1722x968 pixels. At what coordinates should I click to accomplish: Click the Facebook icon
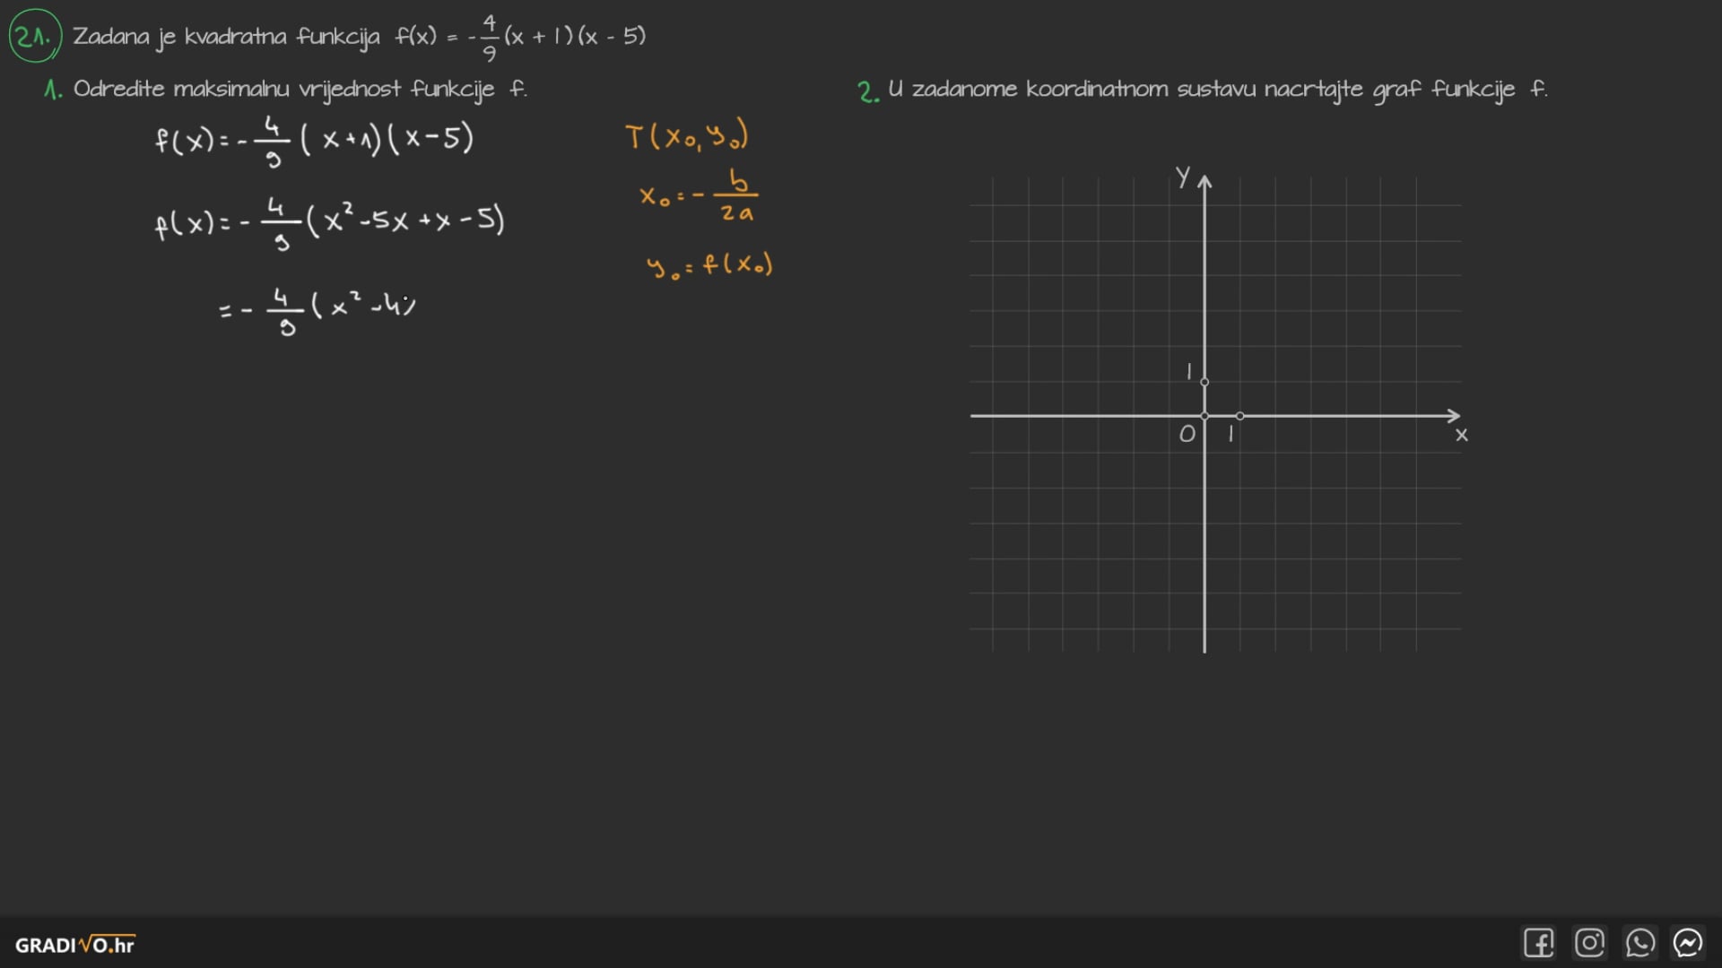[1538, 943]
